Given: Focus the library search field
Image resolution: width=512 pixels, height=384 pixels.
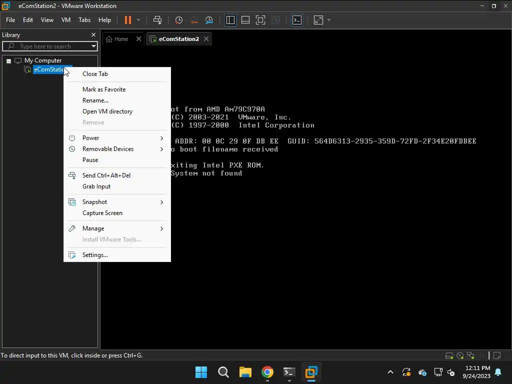Looking at the screenshot, I should pos(49,46).
